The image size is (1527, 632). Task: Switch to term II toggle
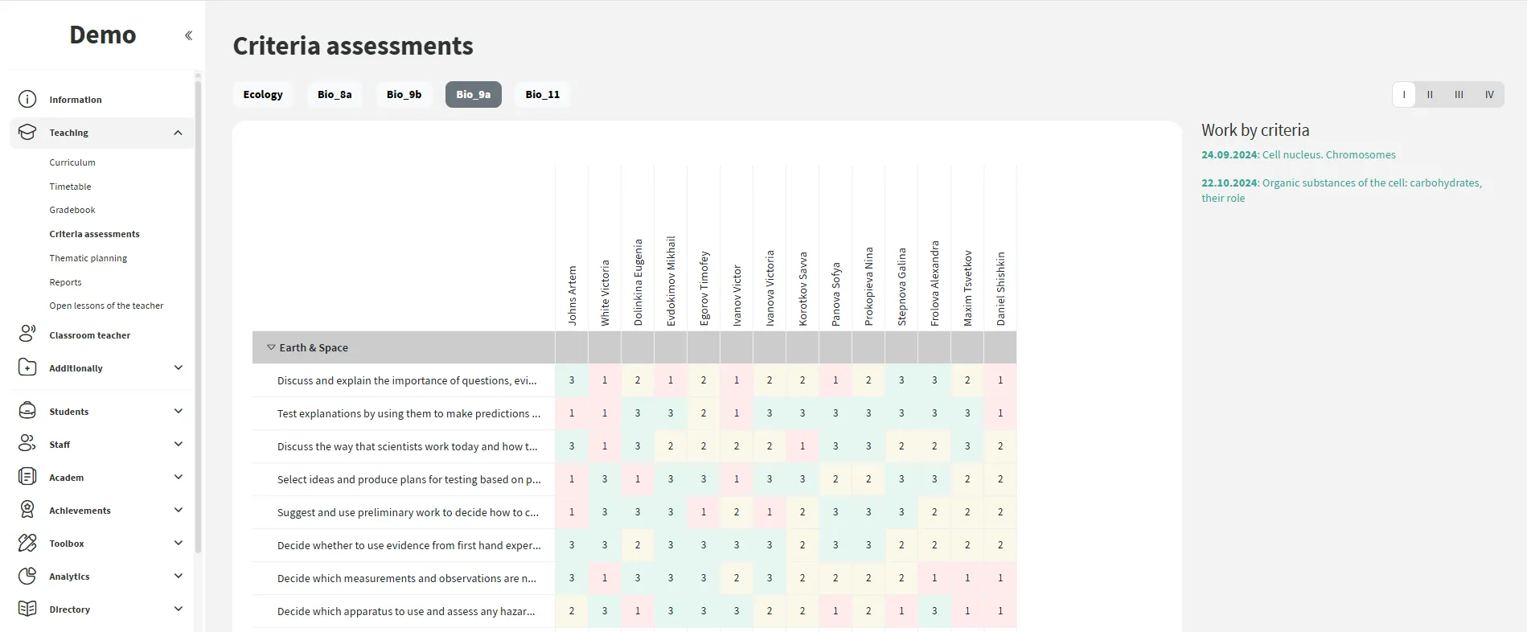click(1430, 95)
